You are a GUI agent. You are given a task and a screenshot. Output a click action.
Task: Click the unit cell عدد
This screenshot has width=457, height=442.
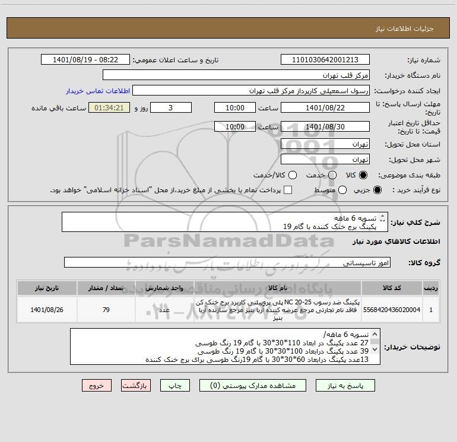click(164, 310)
